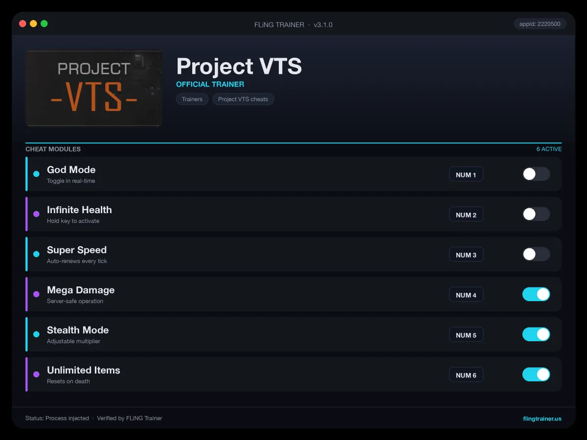
Task: Click the Project VTS game cover thumbnail
Action: tap(93, 88)
